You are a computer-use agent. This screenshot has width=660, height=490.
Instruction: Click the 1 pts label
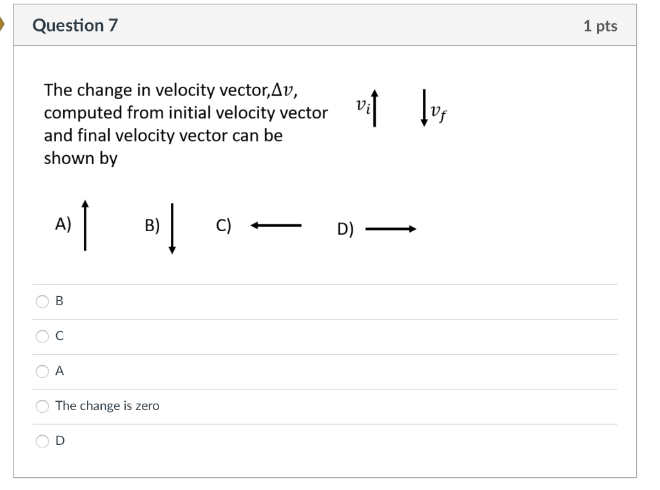click(600, 26)
